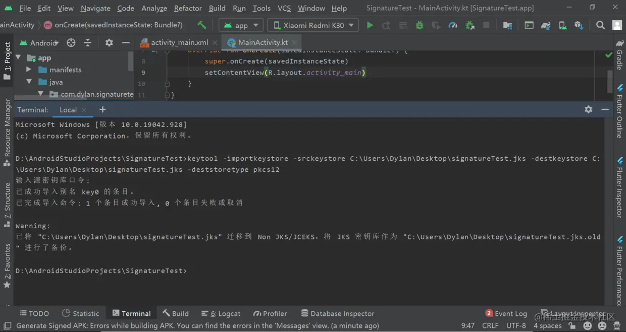Viewport: 626px width, 332px height.
Task: Select opened file target icon in Project panel
Action: point(71,43)
